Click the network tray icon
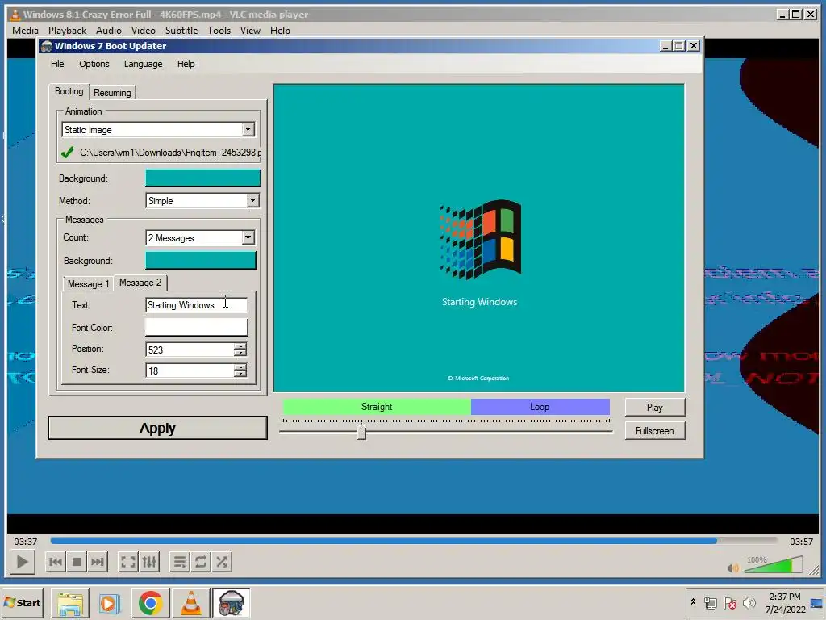 click(x=711, y=603)
